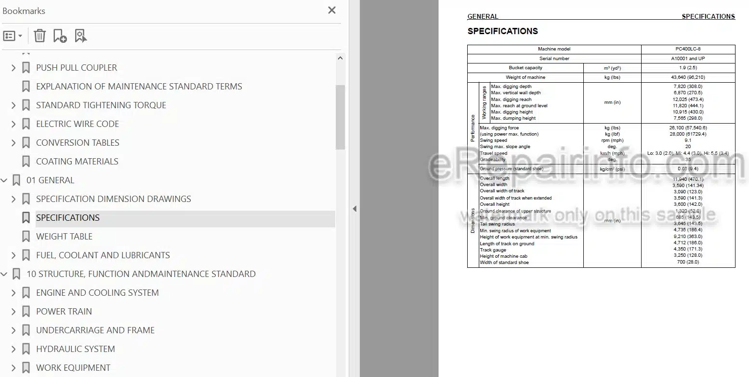Open SPECIFICATION DIMENSION DRAWINGS bookmark

tap(114, 199)
